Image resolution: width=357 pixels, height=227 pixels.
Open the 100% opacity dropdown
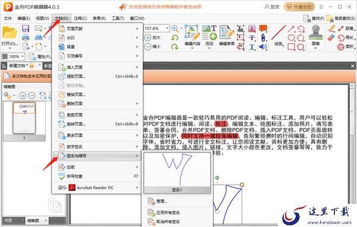point(23,56)
